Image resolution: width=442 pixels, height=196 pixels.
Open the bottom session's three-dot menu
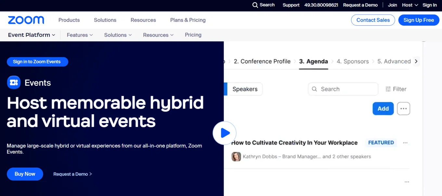tap(407, 182)
